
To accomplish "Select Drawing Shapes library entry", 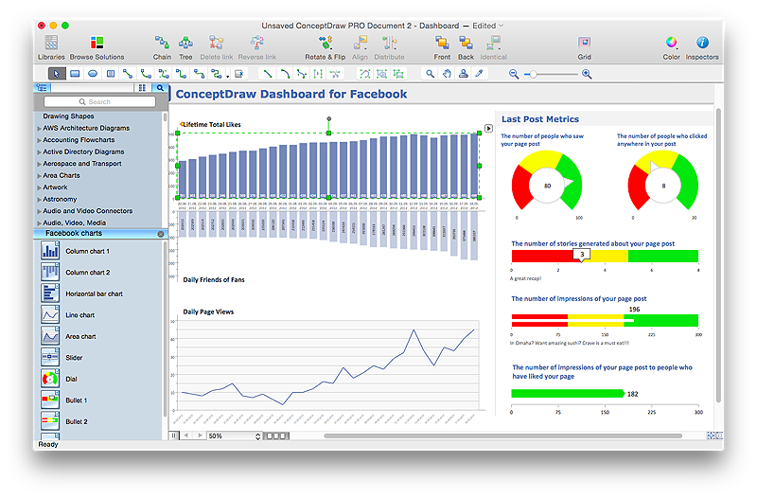I will [x=68, y=116].
